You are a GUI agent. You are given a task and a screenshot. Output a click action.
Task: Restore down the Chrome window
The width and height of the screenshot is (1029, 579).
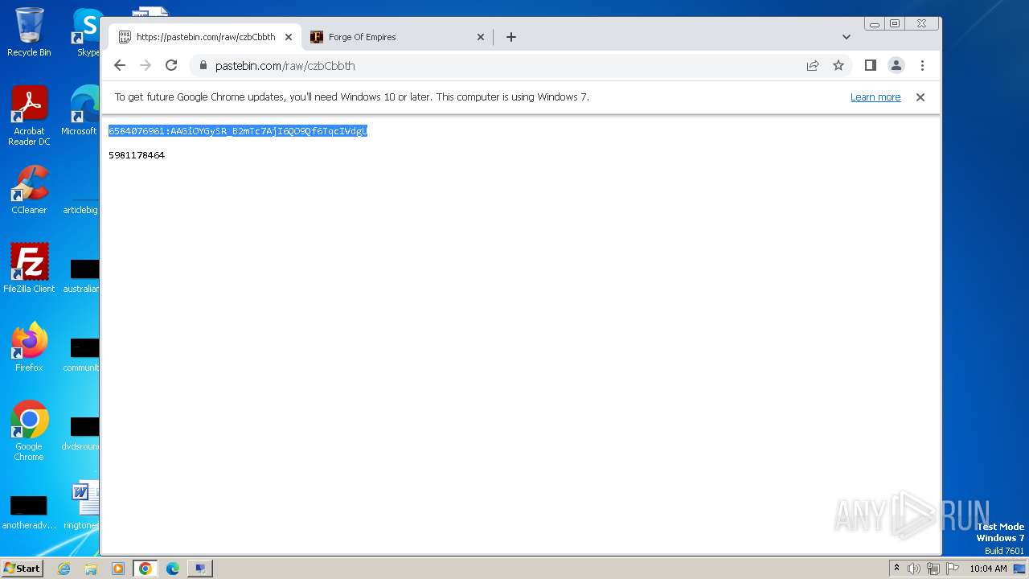pos(895,24)
